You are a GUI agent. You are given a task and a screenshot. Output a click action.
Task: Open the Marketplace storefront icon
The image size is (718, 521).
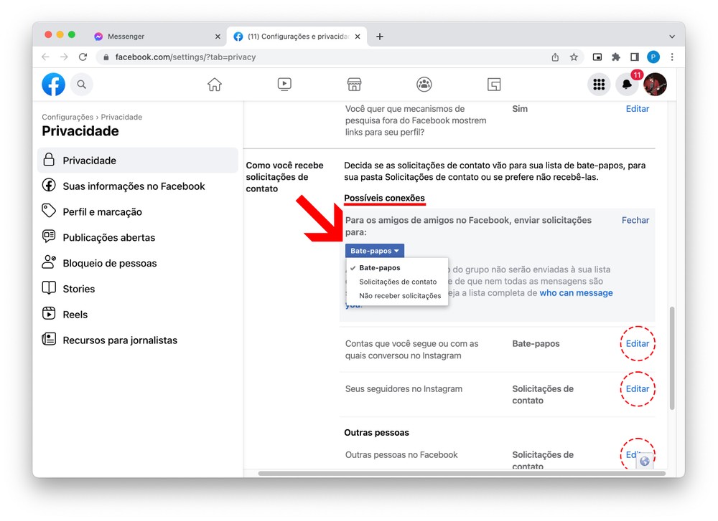click(x=354, y=85)
